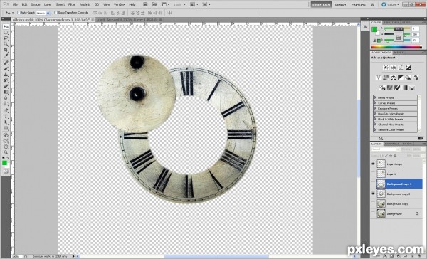Open the File menu
This screenshot has width=427, height=259.
(15, 4)
